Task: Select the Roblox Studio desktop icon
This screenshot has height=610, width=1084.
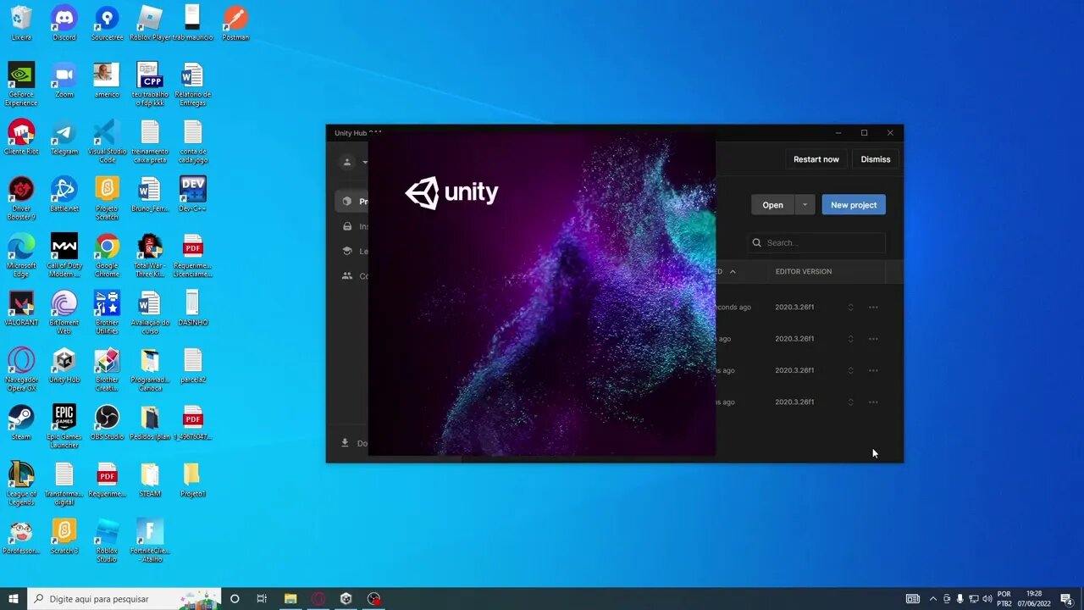Action: [x=107, y=540]
